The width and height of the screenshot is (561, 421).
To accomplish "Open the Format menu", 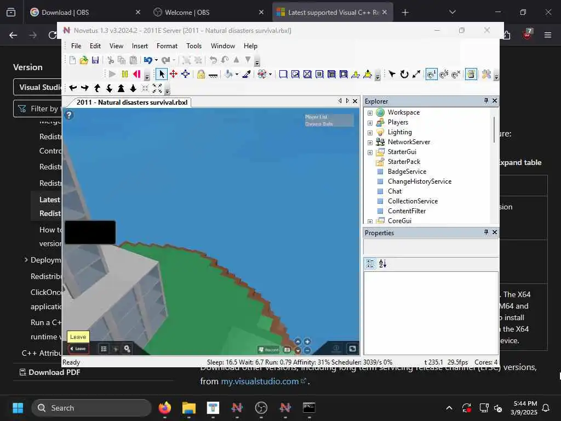I will tap(167, 46).
